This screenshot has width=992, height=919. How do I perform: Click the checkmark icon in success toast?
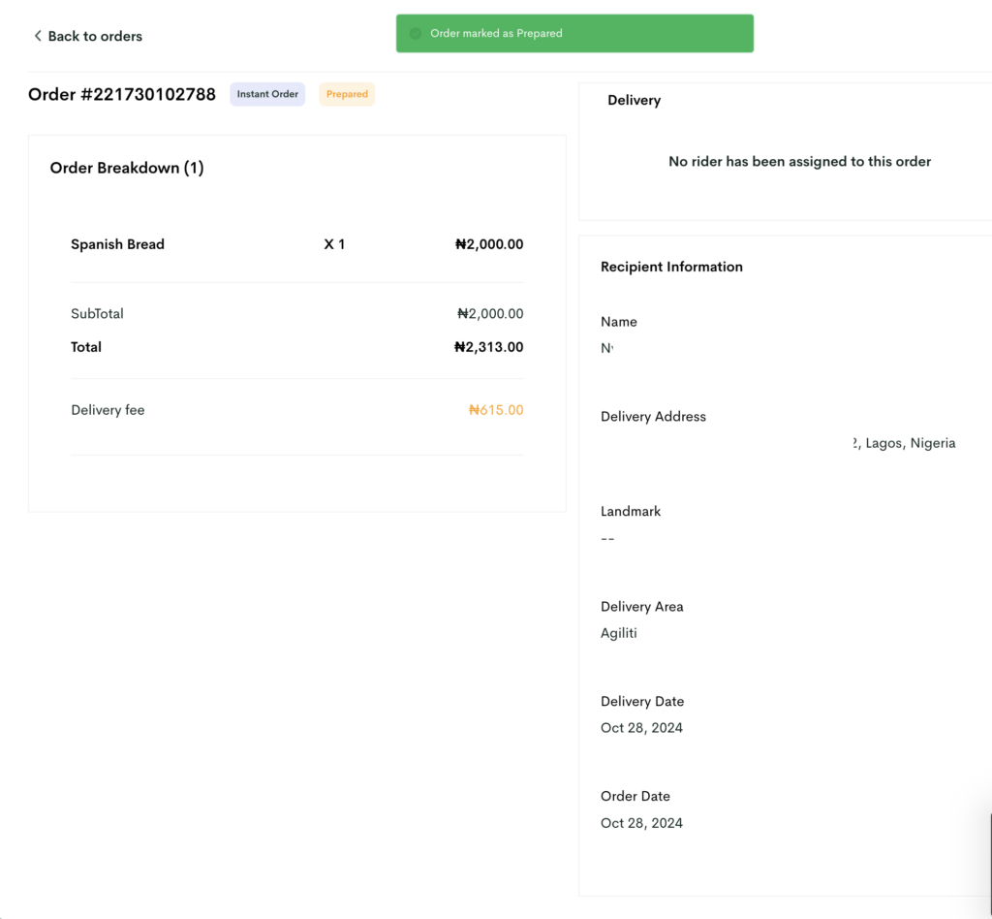coord(416,34)
